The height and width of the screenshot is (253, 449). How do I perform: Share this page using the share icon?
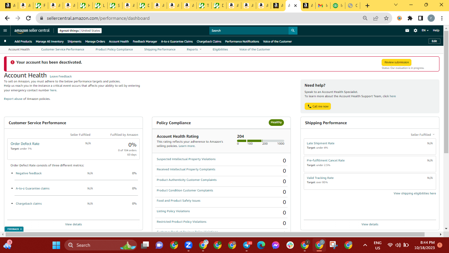[376, 18]
